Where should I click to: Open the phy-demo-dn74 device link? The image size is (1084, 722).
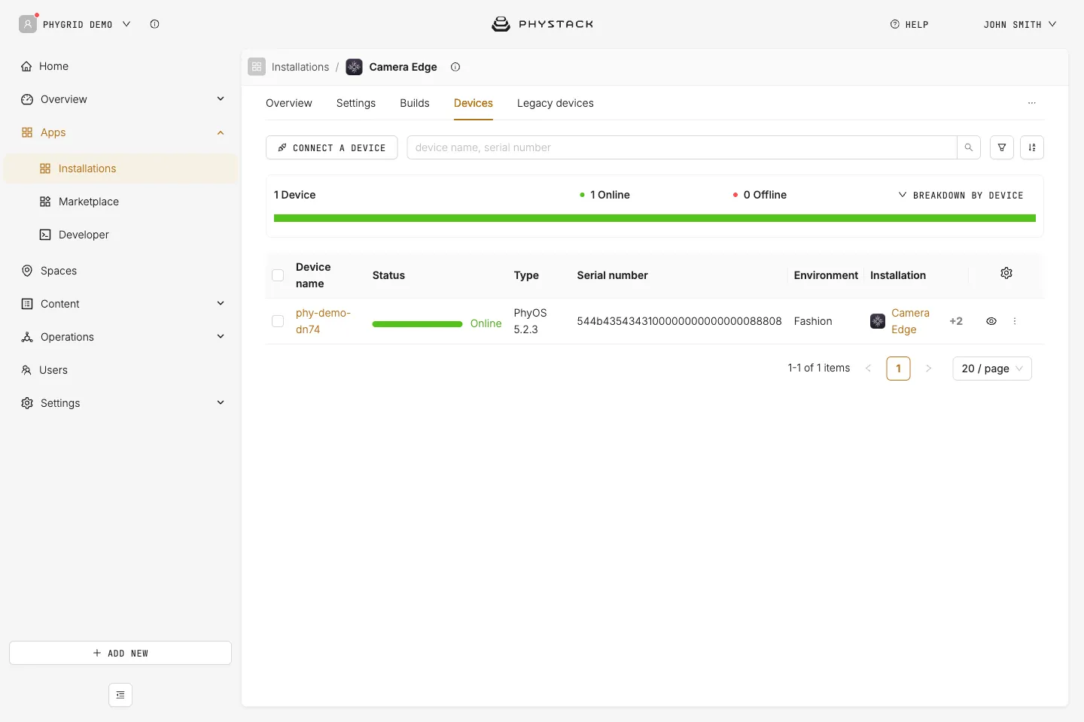[323, 321]
